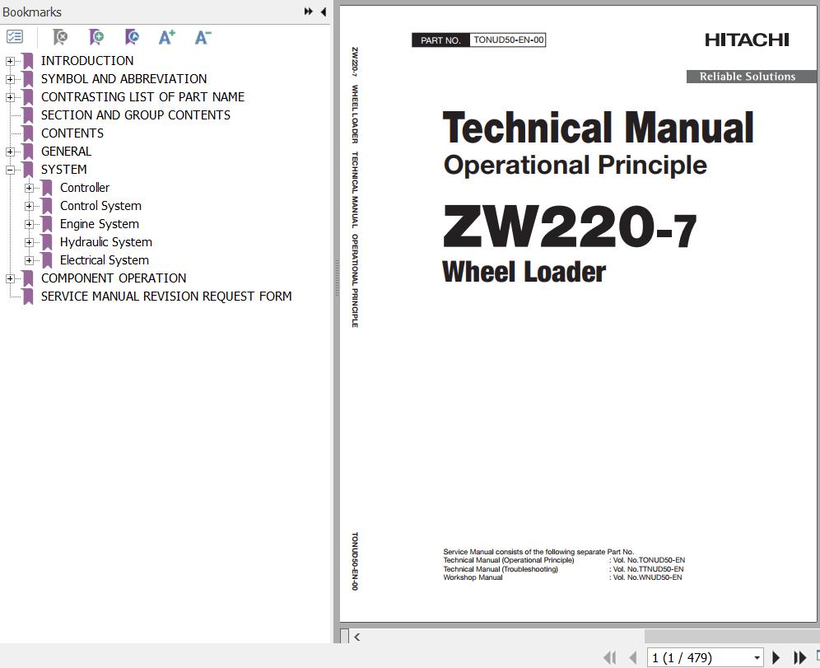The image size is (820, 668).
Task: Jump to the Hydraulic System bookmark
Action: [x=105, y=241]
